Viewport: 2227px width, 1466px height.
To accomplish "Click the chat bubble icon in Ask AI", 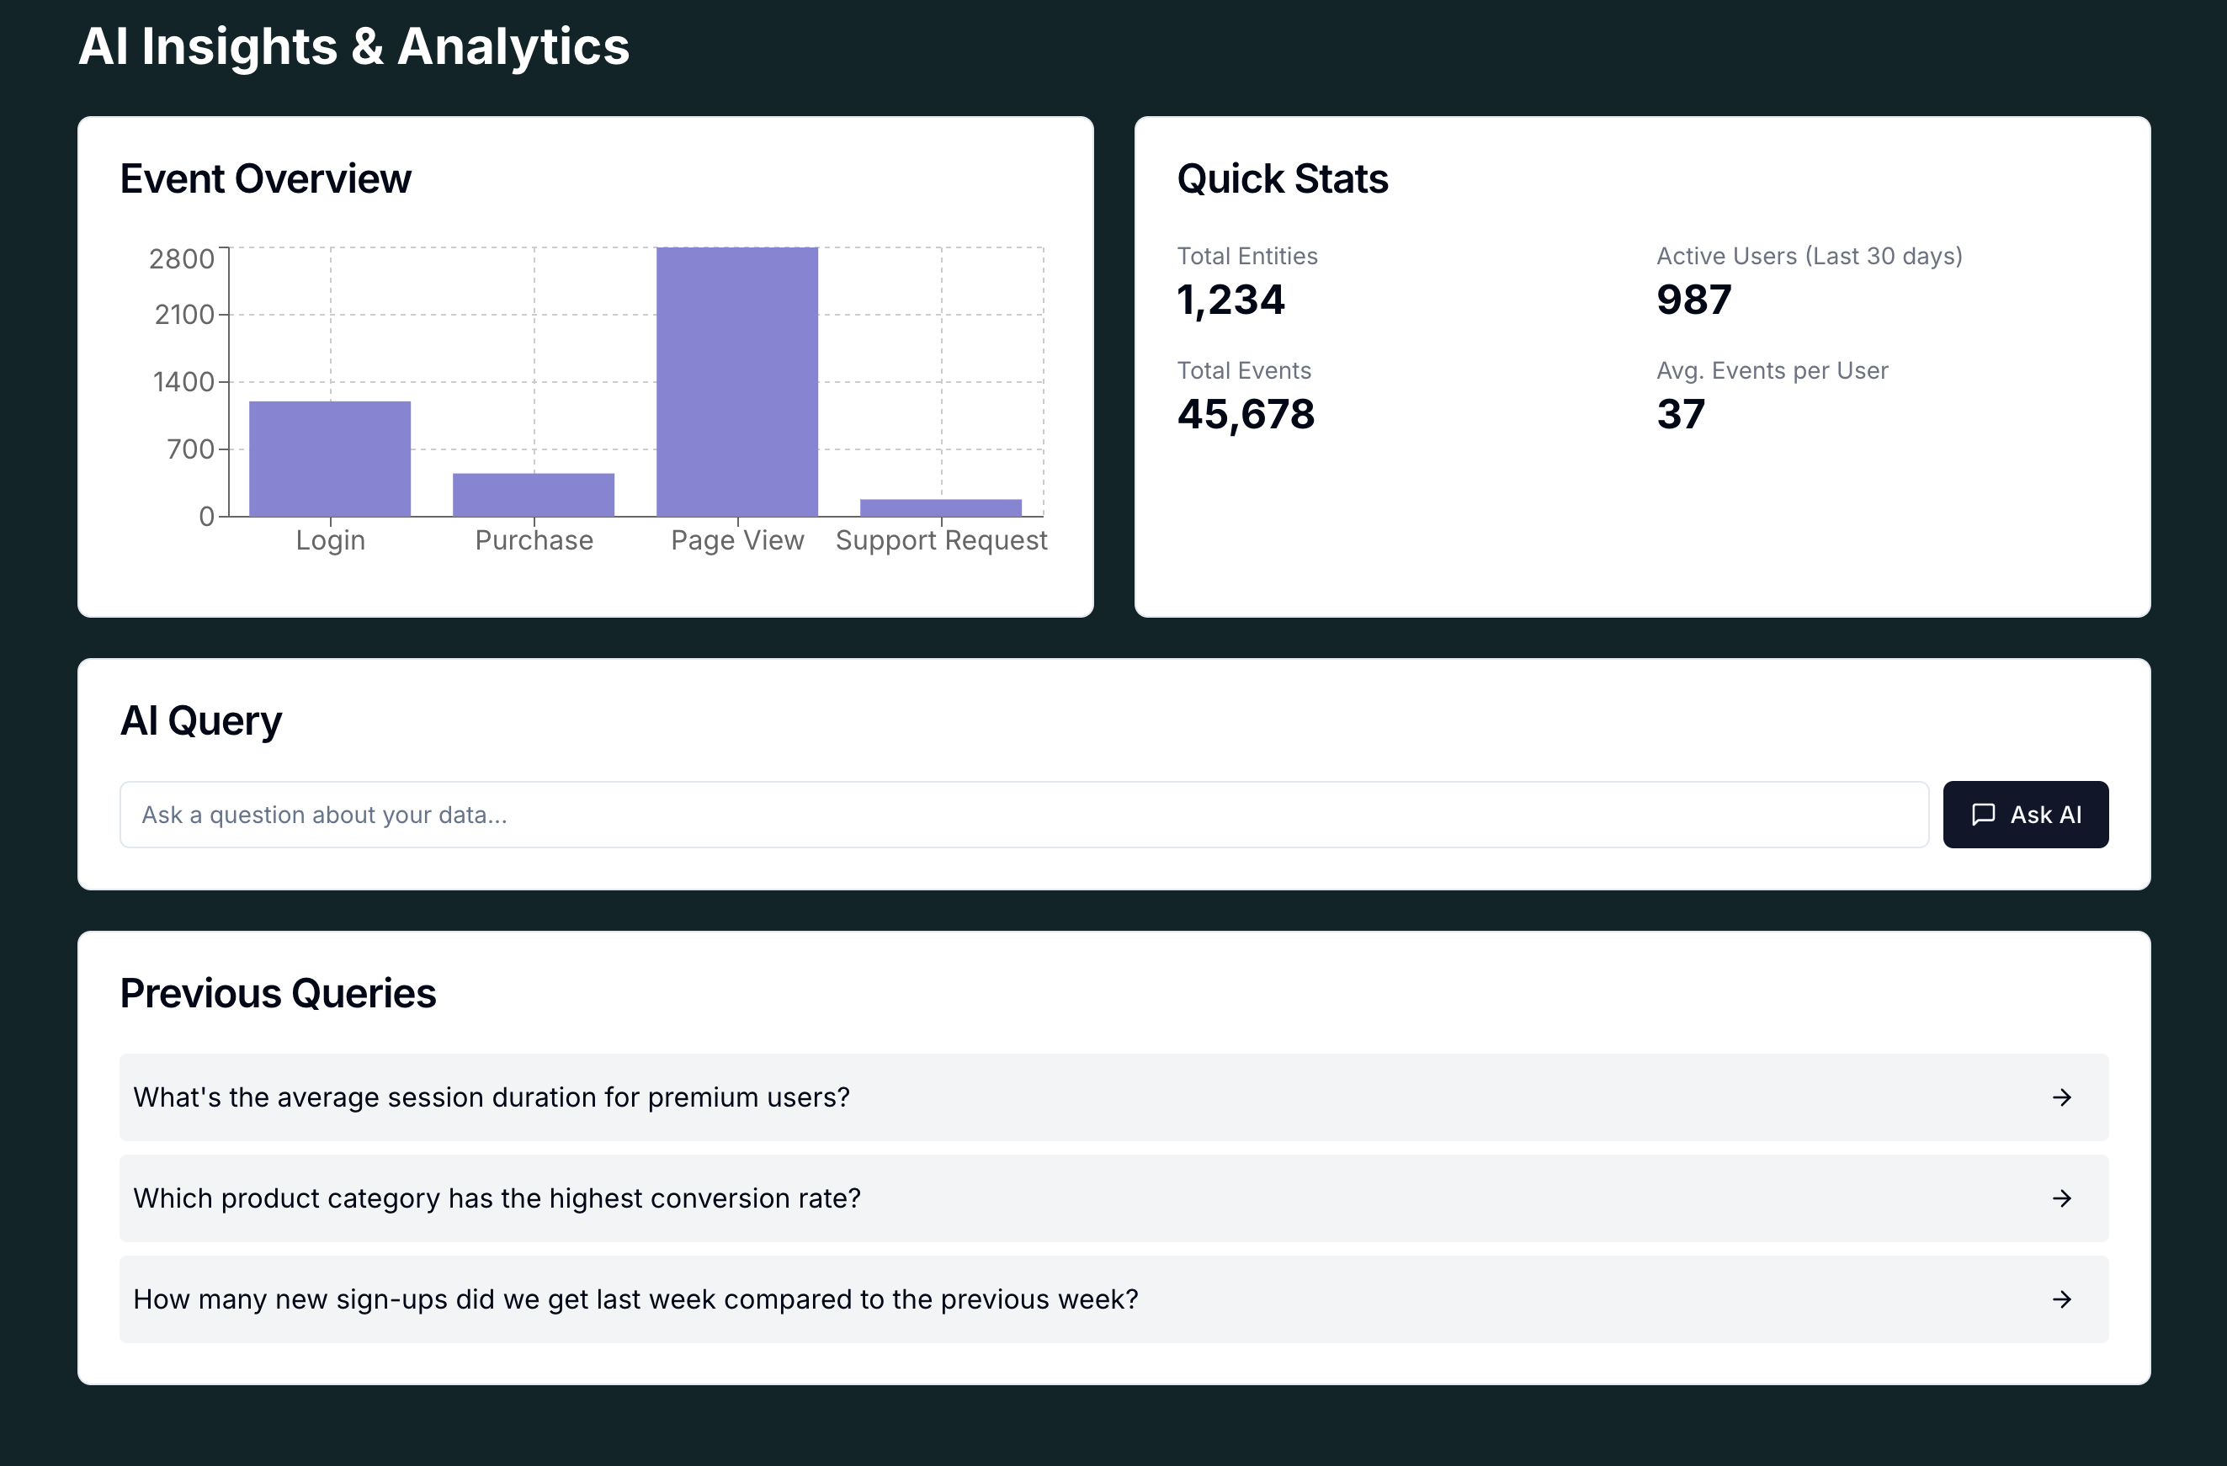I will click(x=1983, y=814).
